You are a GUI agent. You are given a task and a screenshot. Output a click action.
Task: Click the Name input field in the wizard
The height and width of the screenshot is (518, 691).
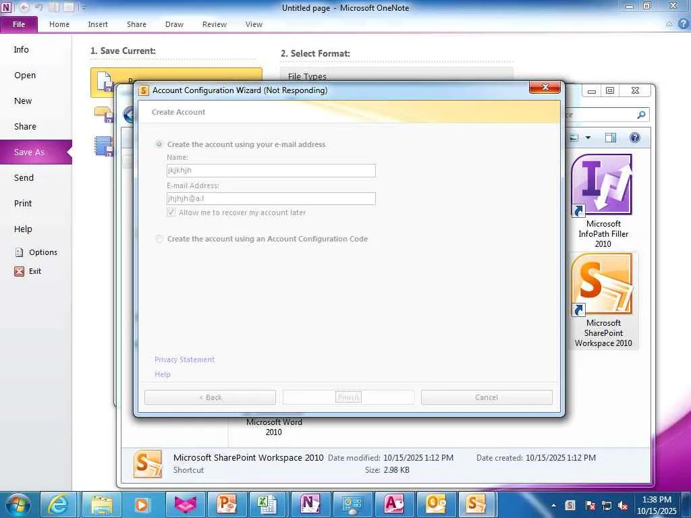[x=271, y=171]
